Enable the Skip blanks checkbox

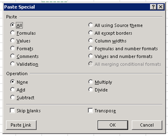pyautogui.click(x=12, y=110)
